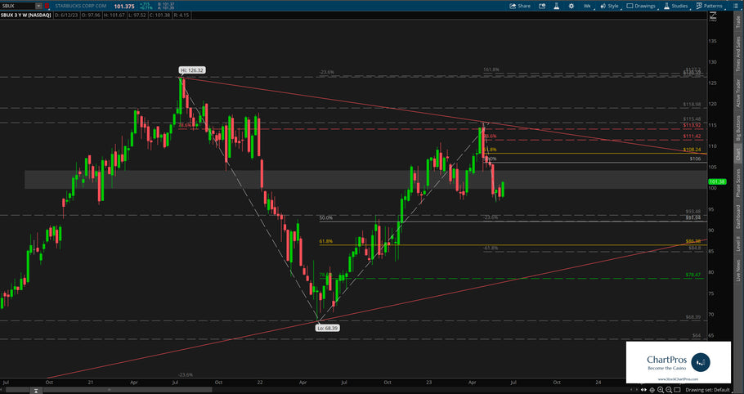744x394 pixels.
Task: Click the SBUX symbol input field
Action: click(17, 7)
